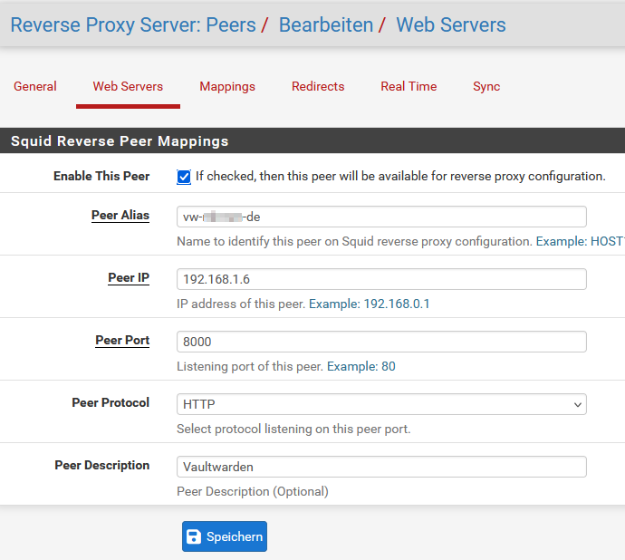
Task: Open the Sync tab
Action: (x=486, y=87)
